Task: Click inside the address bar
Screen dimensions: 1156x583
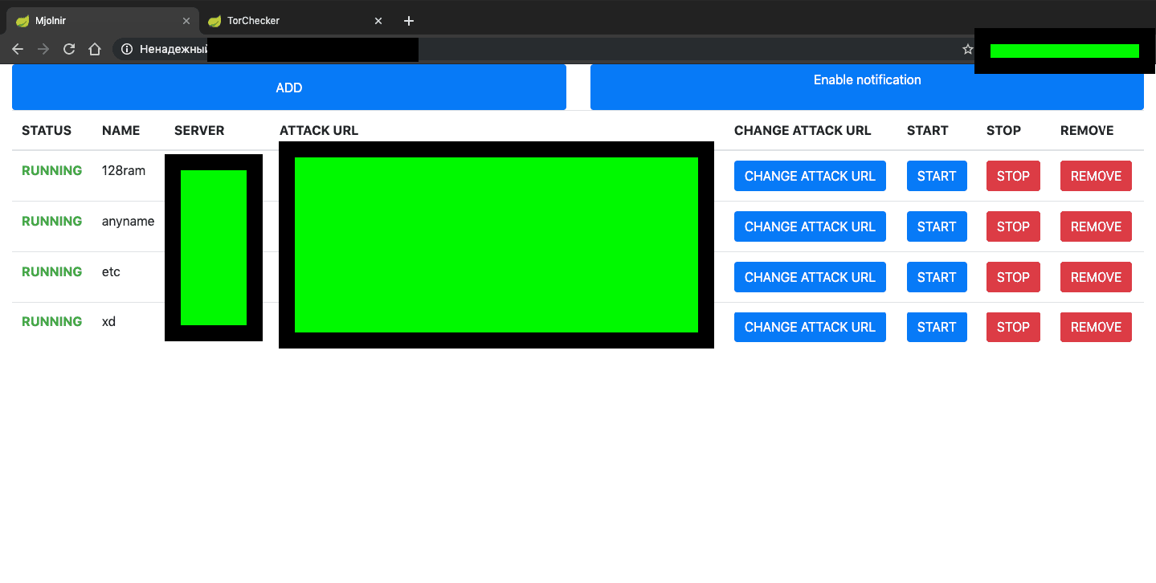Action: pyautogui.click(x=562, y=49)
